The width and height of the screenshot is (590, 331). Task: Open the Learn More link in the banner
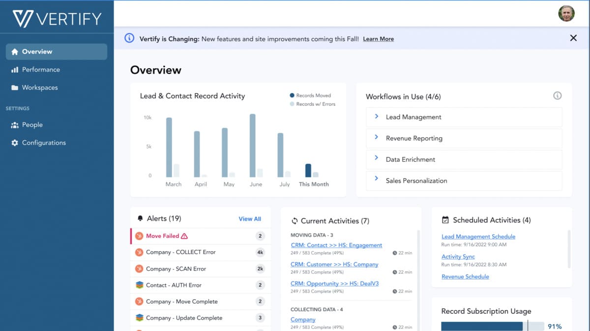click(x=378, y=39)
